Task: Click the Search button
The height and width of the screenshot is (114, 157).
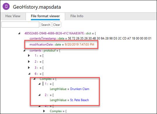Action: [46, 25]
